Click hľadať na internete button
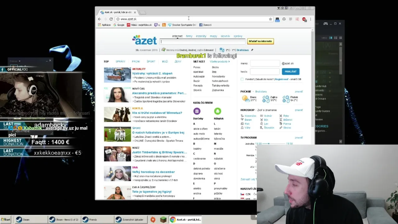This screenshot has height=224, width=398. click(260, 41)
